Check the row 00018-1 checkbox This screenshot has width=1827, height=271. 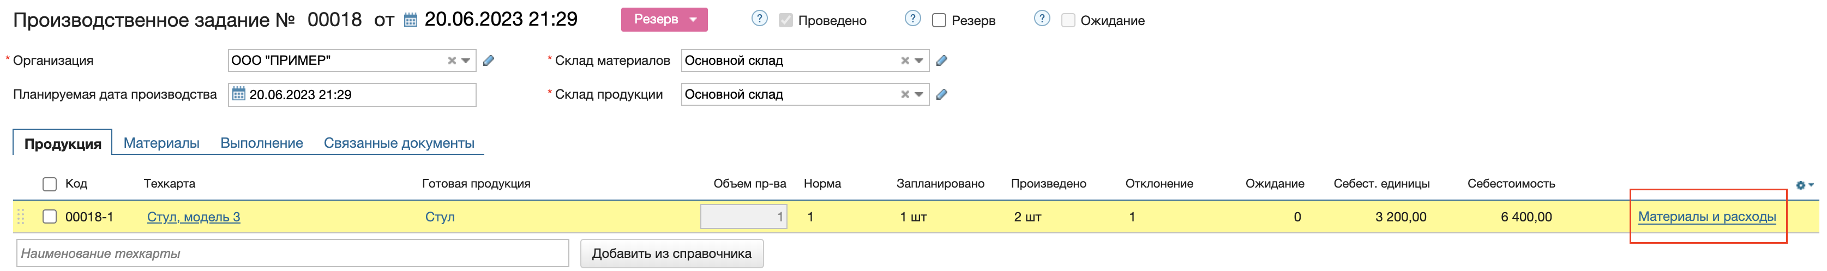pyautogui.click(x=50, y=217)
